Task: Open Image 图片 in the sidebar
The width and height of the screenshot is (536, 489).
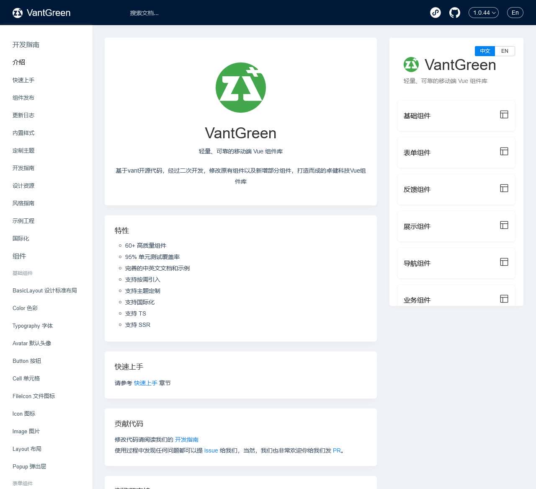Action: pyautogui.click(x=26, y=431)
